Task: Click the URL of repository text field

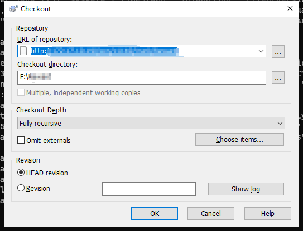Action: click(x=142, y=51)
